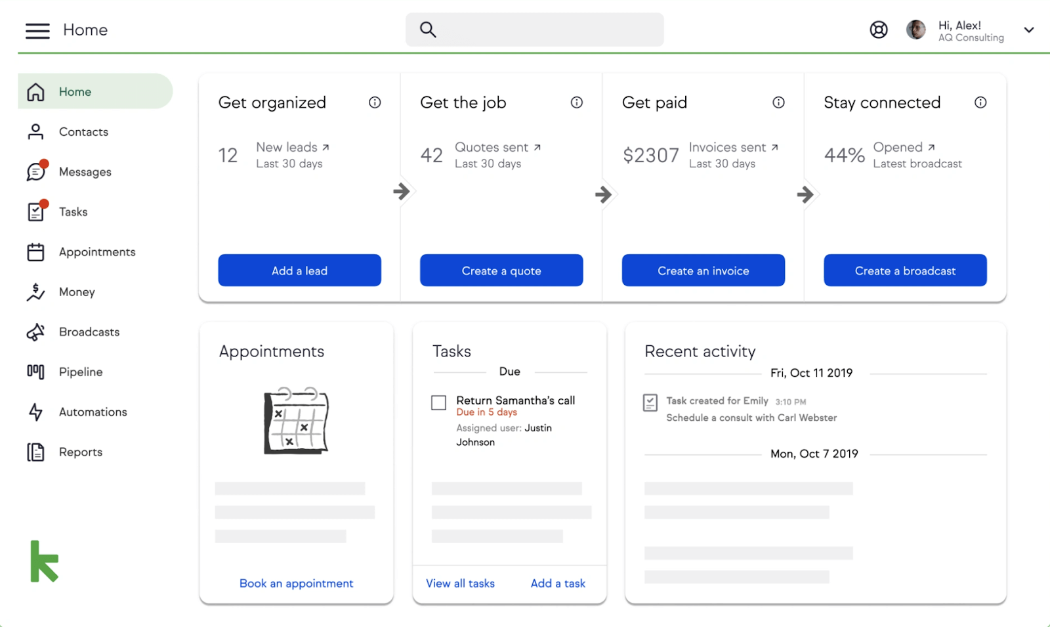Click the Book an appointment link
The width and height of the screenshot is (1050, 627).
click(x=297, y=583)
